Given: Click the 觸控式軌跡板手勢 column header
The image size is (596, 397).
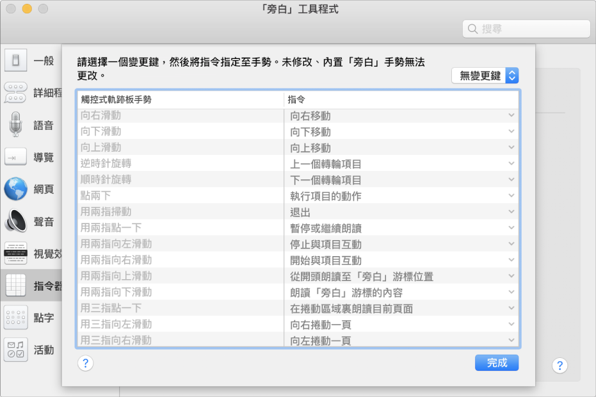Looking at the screenshot, I should 181,100.
